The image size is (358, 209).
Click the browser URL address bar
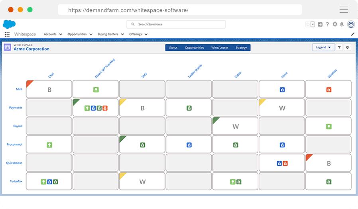180,10
